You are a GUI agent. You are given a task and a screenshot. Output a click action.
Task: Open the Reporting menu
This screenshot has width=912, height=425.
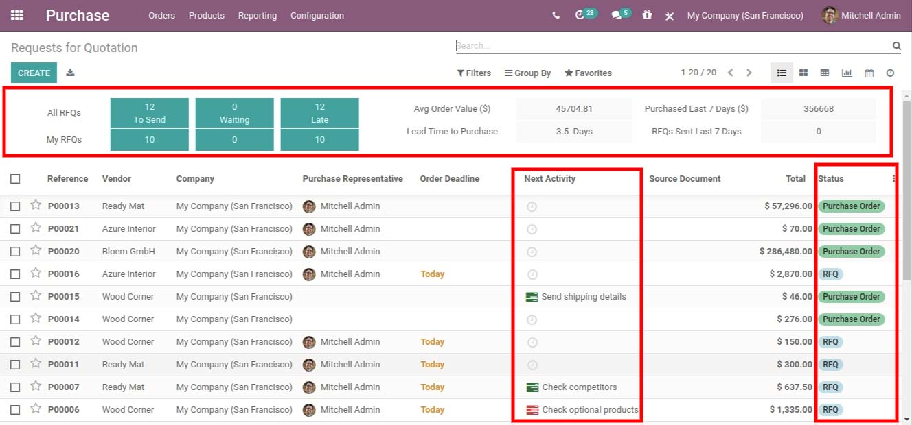[258, 15]
